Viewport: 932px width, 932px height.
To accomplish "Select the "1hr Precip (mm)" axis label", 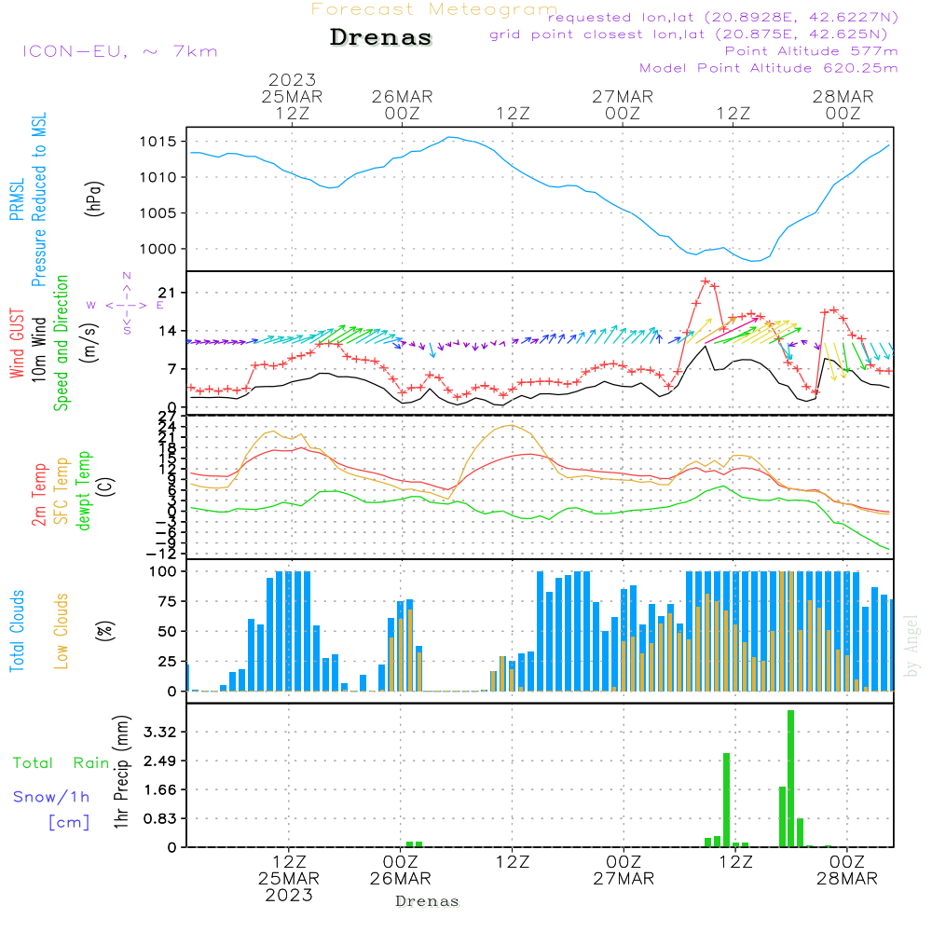I will pos(121,772).
